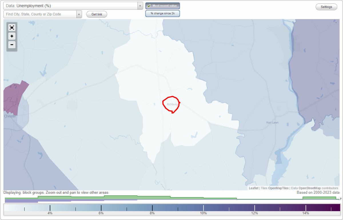This screenshot has height=220, width=343.
Task: Toggle the Most recent value display
Action: (x=163, y=5)
